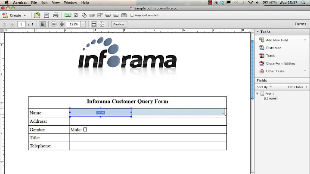Select the Radio Button form tool
This screenshot has height=174, width=310.
click(84, 15)
